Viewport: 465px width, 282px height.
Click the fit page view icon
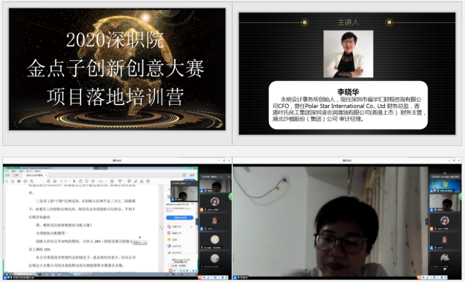(x=112, y=181)
